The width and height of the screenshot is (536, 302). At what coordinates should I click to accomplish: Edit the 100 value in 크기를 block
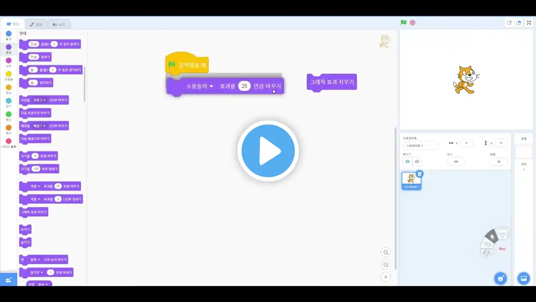click(36, 169)
